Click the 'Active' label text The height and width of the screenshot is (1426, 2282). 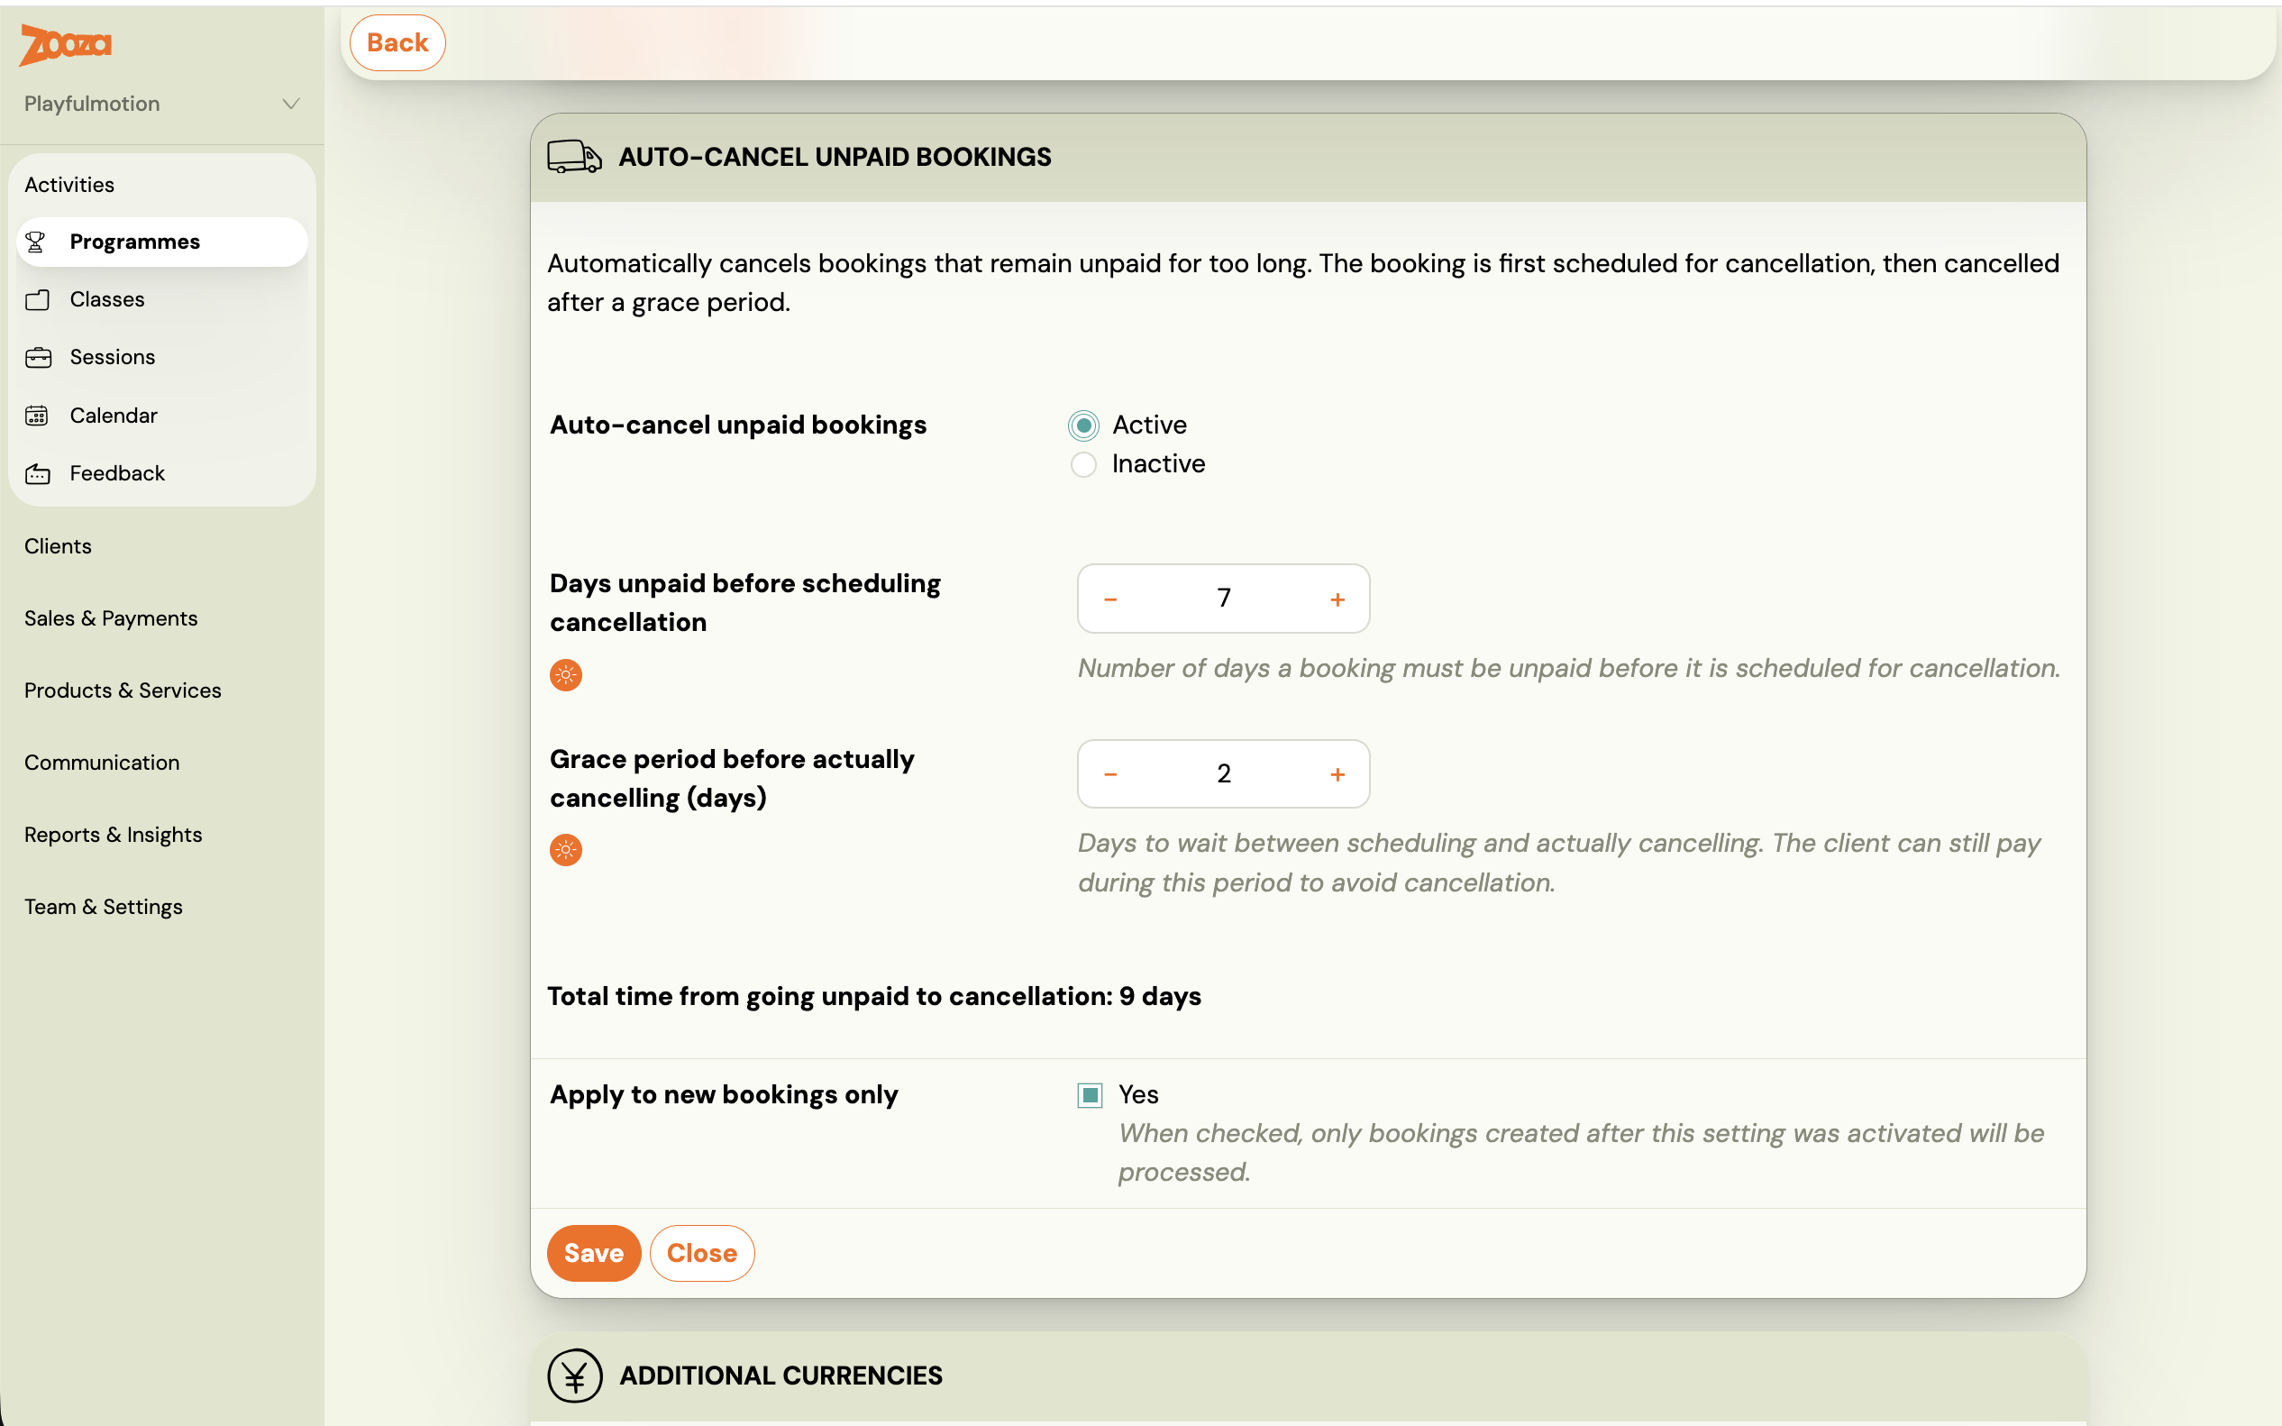coord(1149,425)
